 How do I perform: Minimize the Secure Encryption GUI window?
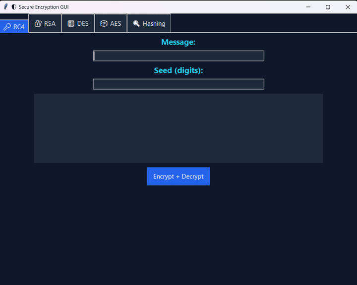click(x=308, y=7)
